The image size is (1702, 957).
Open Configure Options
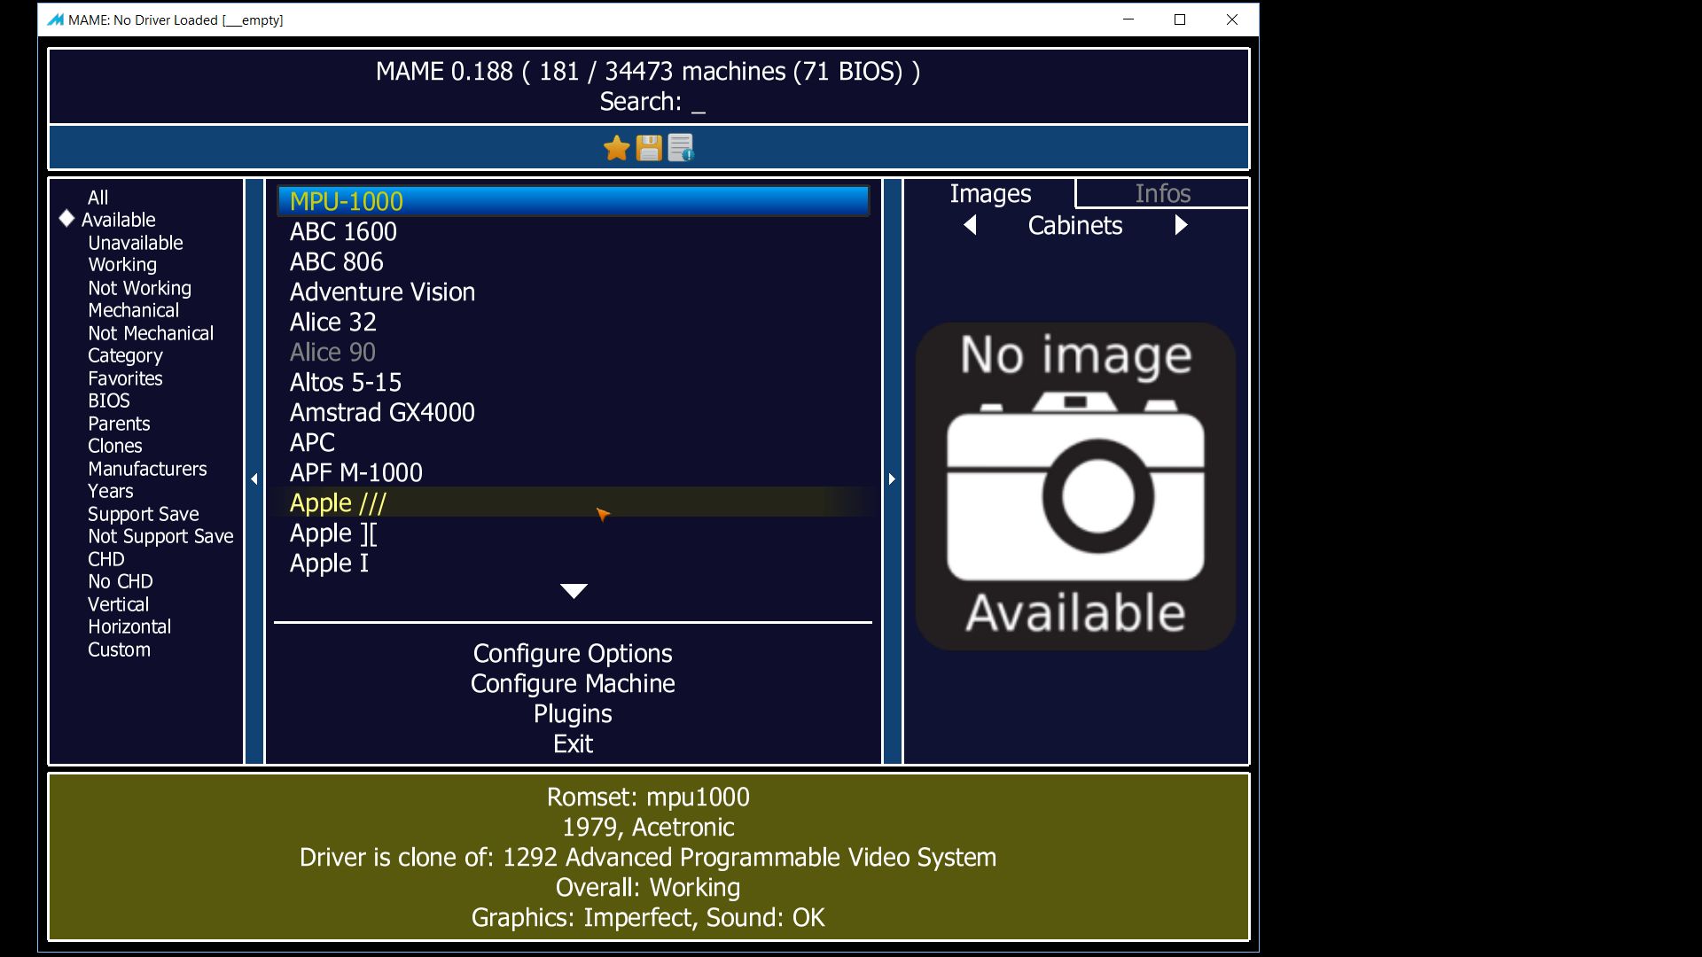[x=573, y=653]
